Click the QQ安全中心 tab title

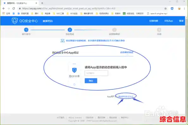pyautogui.click(x=17, y=3)
